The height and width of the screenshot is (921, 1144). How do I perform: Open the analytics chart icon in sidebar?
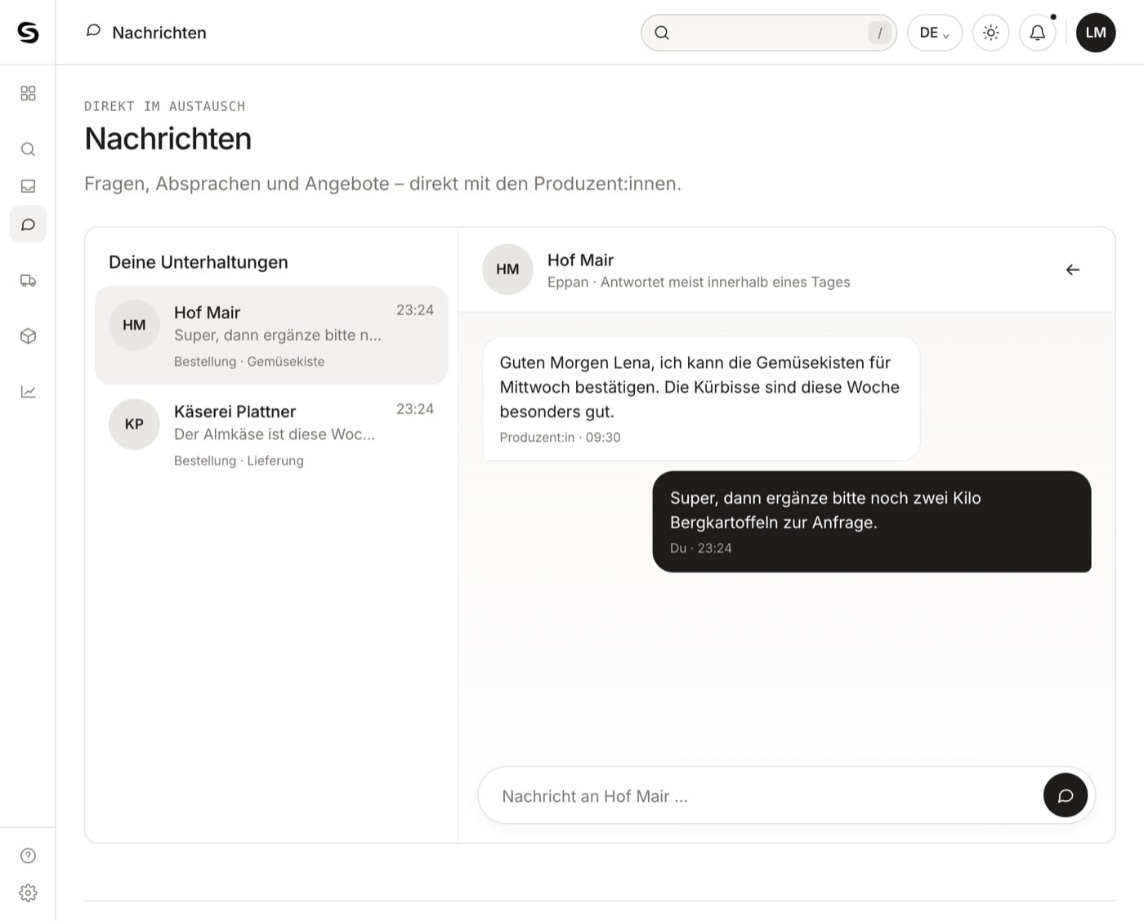28,392
